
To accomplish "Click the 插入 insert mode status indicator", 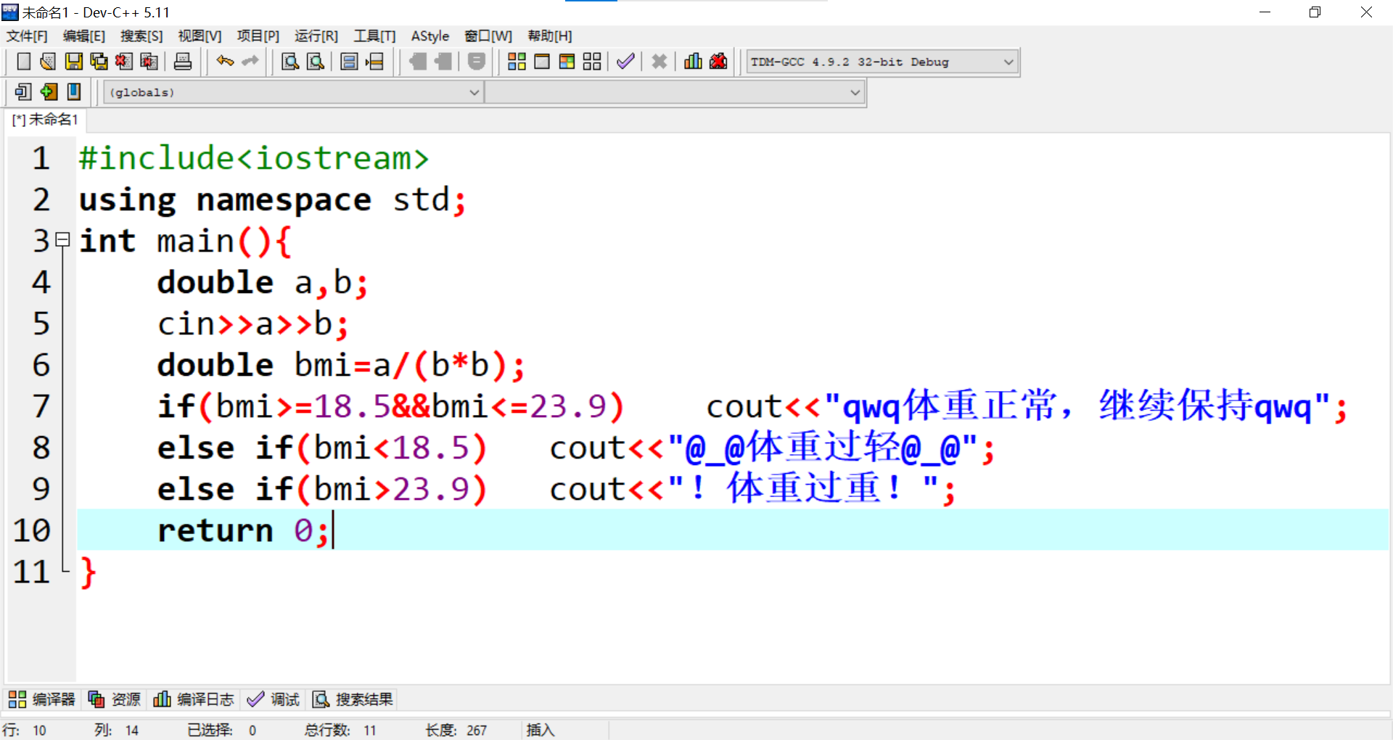I will click(x=541, y=730).
